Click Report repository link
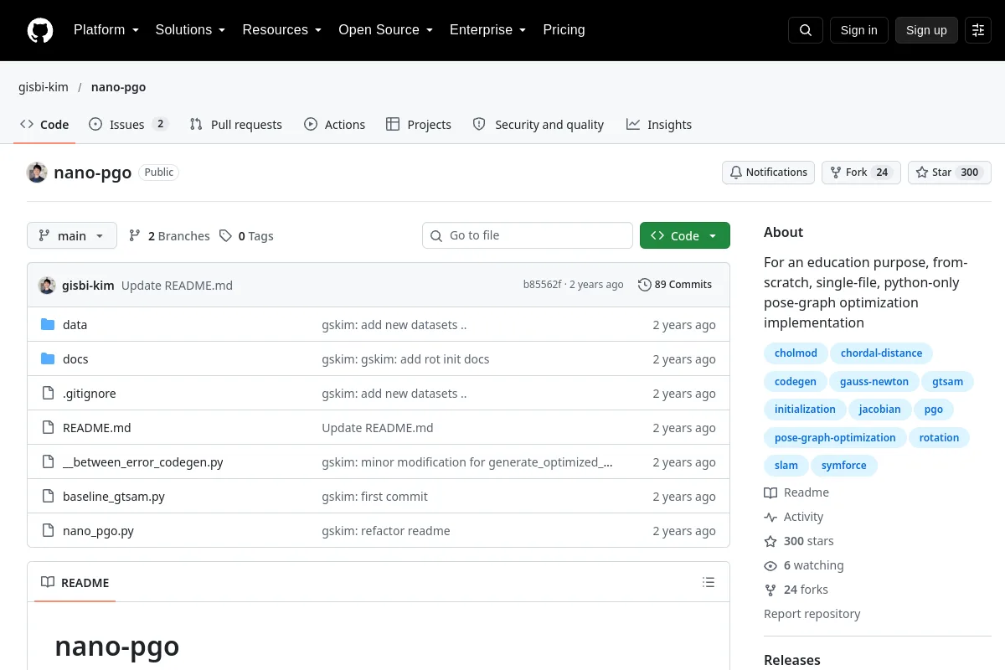This screenshot has width=1005, height=670. pyautogui.click(x=812, y=614)
